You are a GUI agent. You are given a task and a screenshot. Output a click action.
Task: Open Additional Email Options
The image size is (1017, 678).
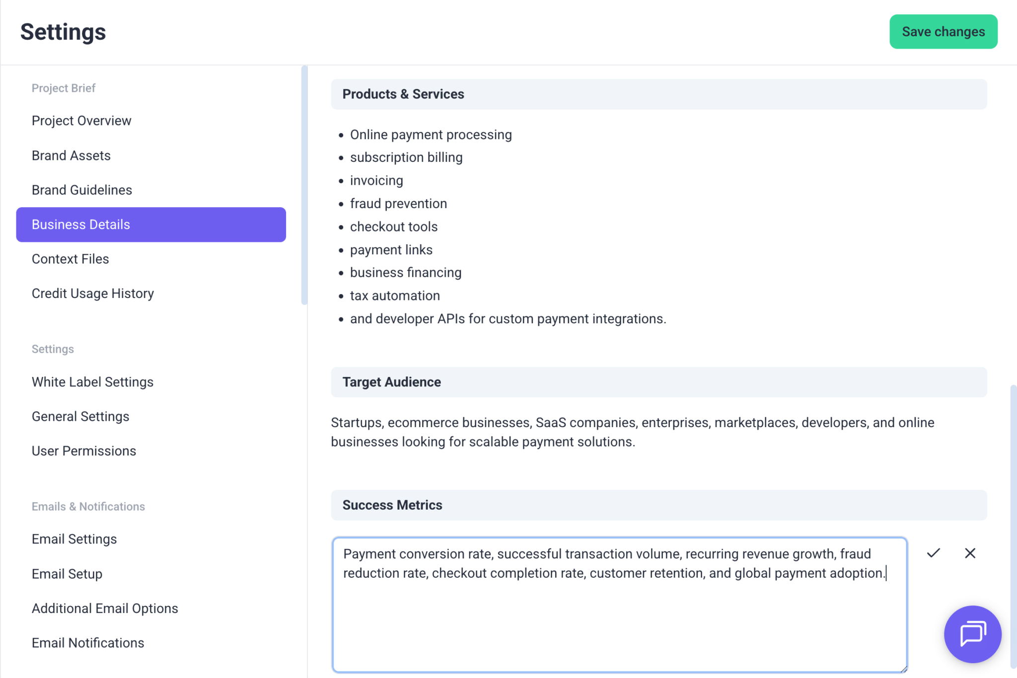(x=105, y=608)
